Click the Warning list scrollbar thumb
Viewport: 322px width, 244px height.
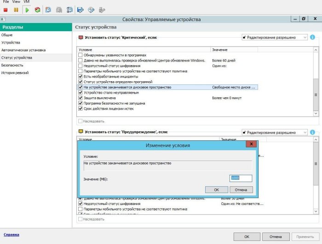[316, 164]
